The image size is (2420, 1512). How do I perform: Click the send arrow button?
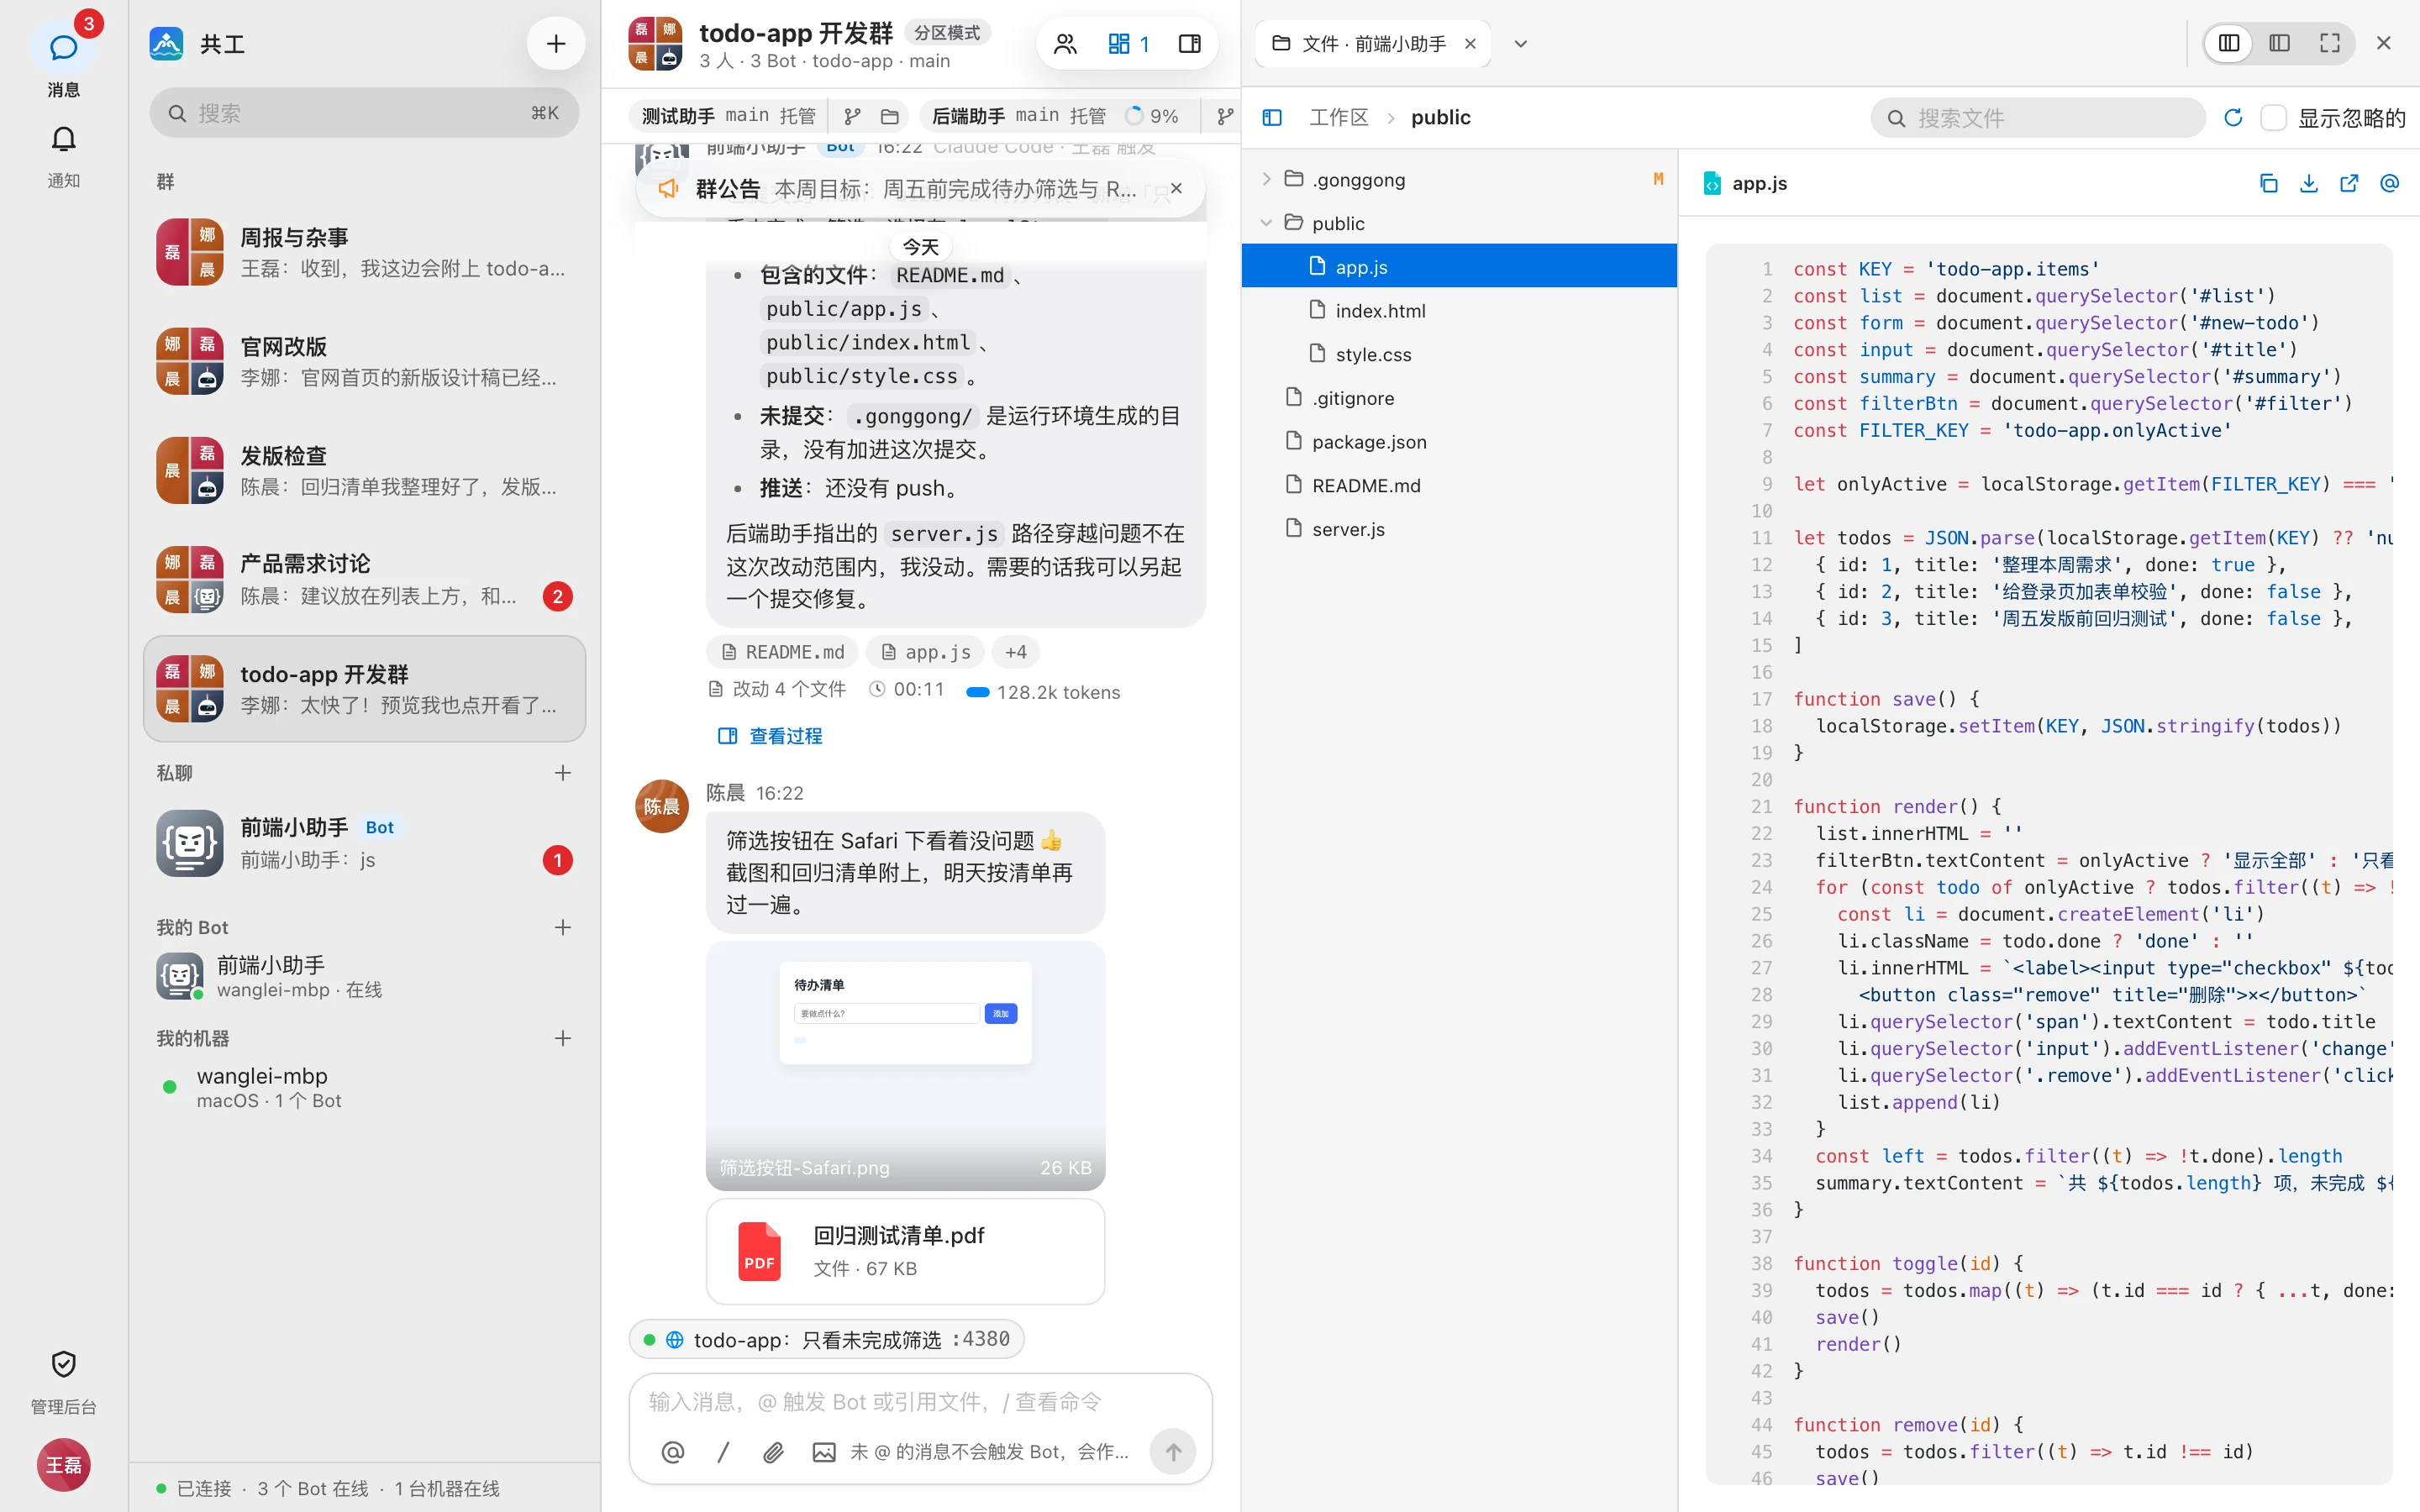point(1173,1451)
